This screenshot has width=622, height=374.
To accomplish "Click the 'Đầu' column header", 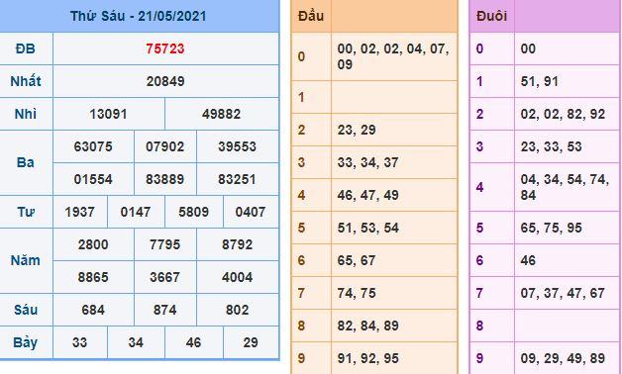I will [311, 16].
